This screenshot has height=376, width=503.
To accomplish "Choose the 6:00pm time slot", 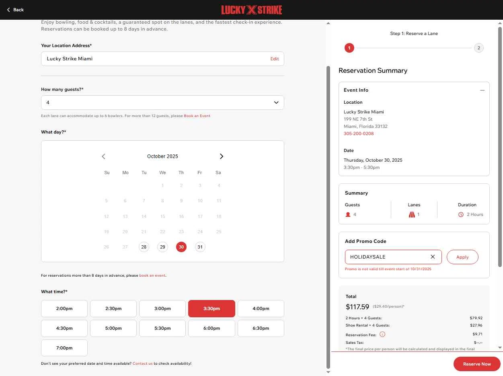I will pos(211,328).
